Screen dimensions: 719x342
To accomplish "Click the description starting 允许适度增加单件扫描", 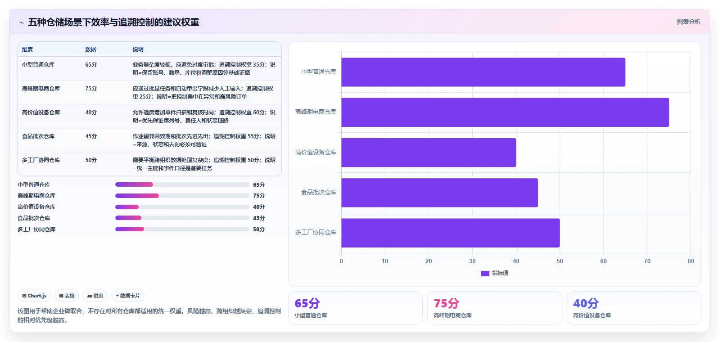I will coord(204,117).
